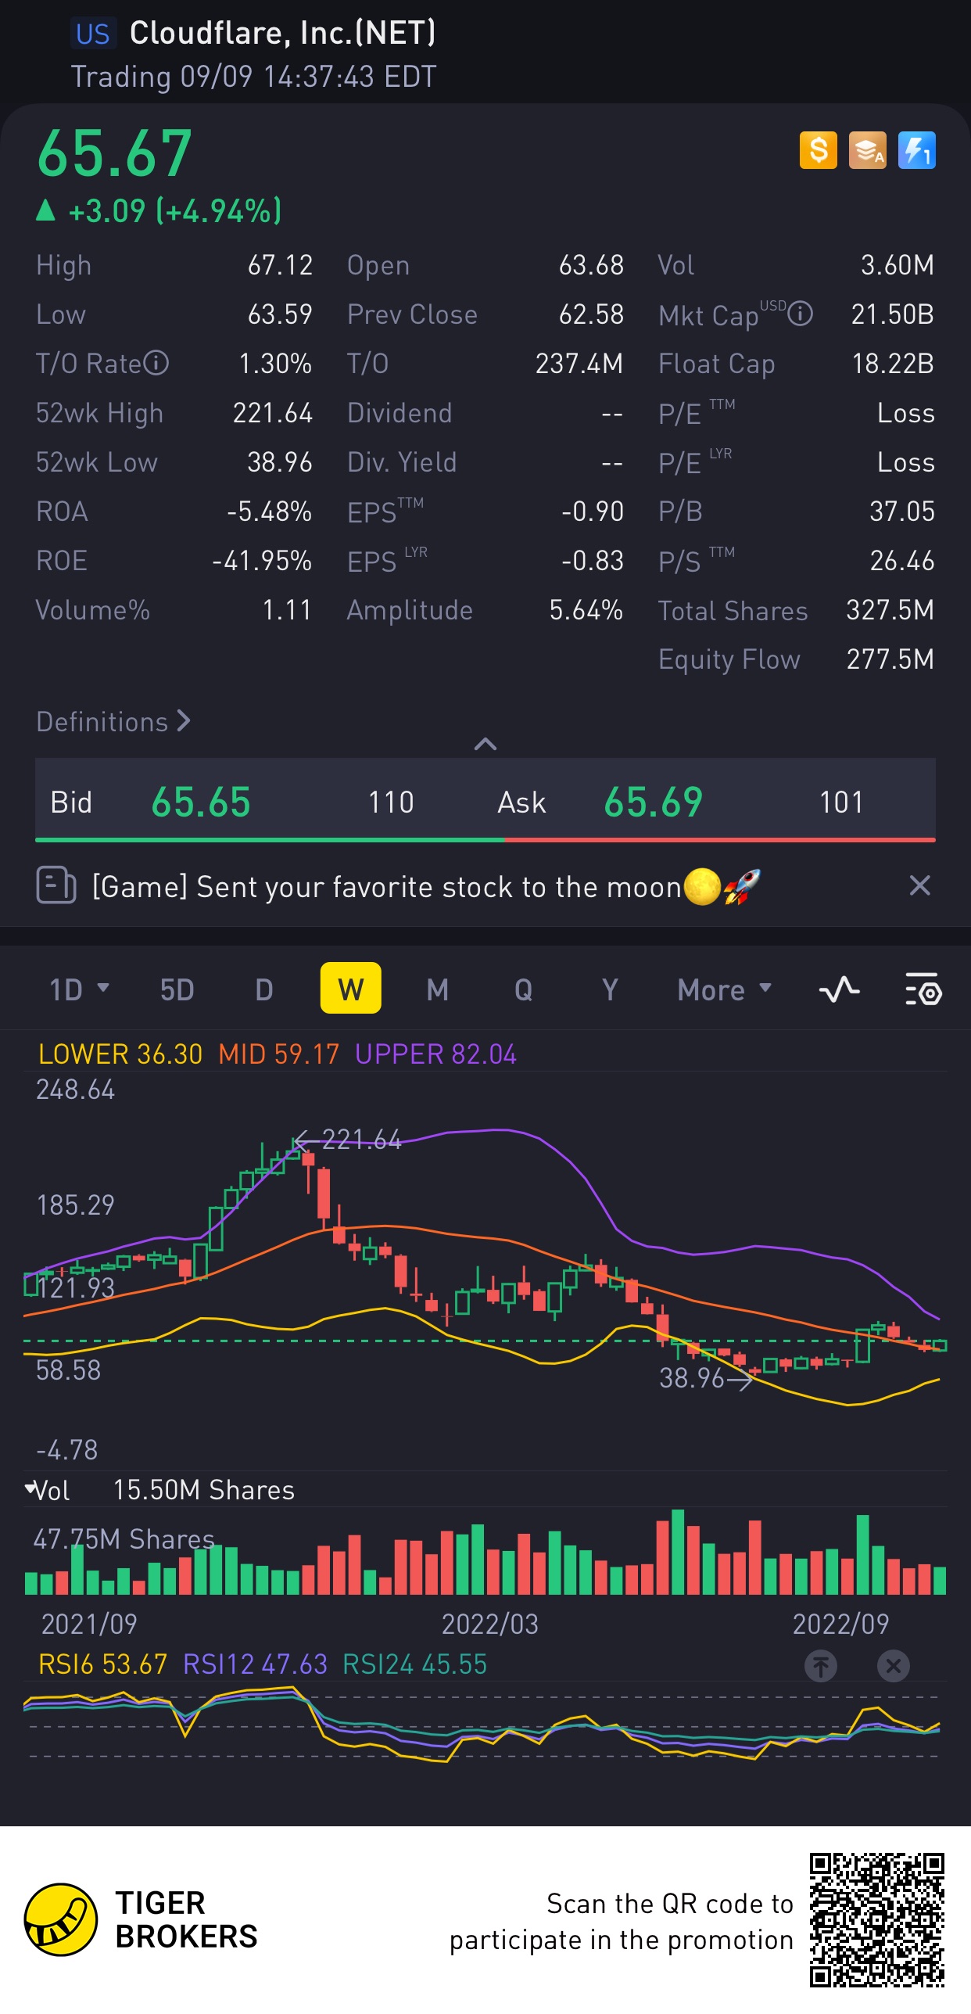
Task: Tap the Equity Flow value 277.5M
Action: pyautogui.click(x=890, y=659)
